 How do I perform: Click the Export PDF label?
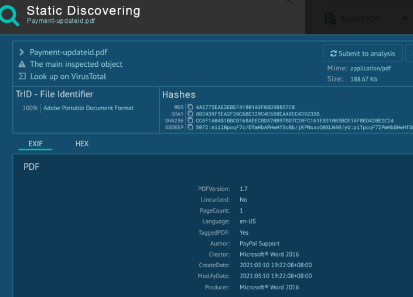[360, 19]
